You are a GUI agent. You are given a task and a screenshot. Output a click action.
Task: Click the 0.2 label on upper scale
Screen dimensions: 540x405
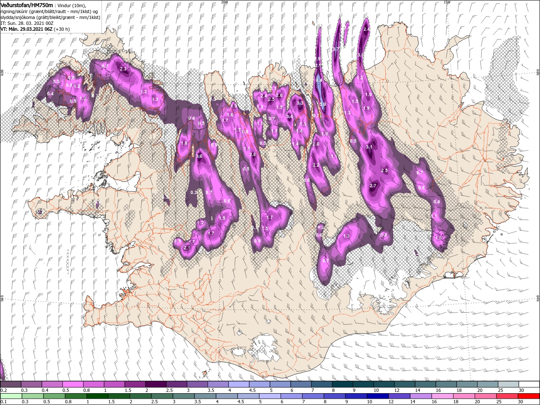3,391
